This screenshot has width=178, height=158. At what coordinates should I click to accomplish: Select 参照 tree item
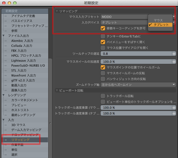pos(14,31)
